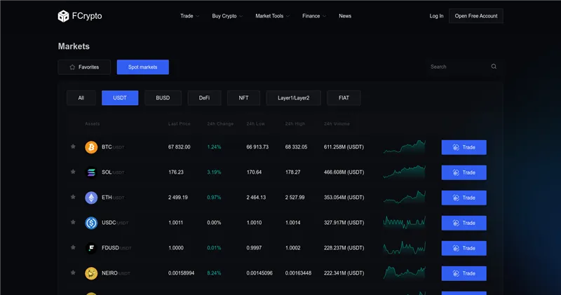
Task: Select the FIAT filter
Action: coord(344,98)
